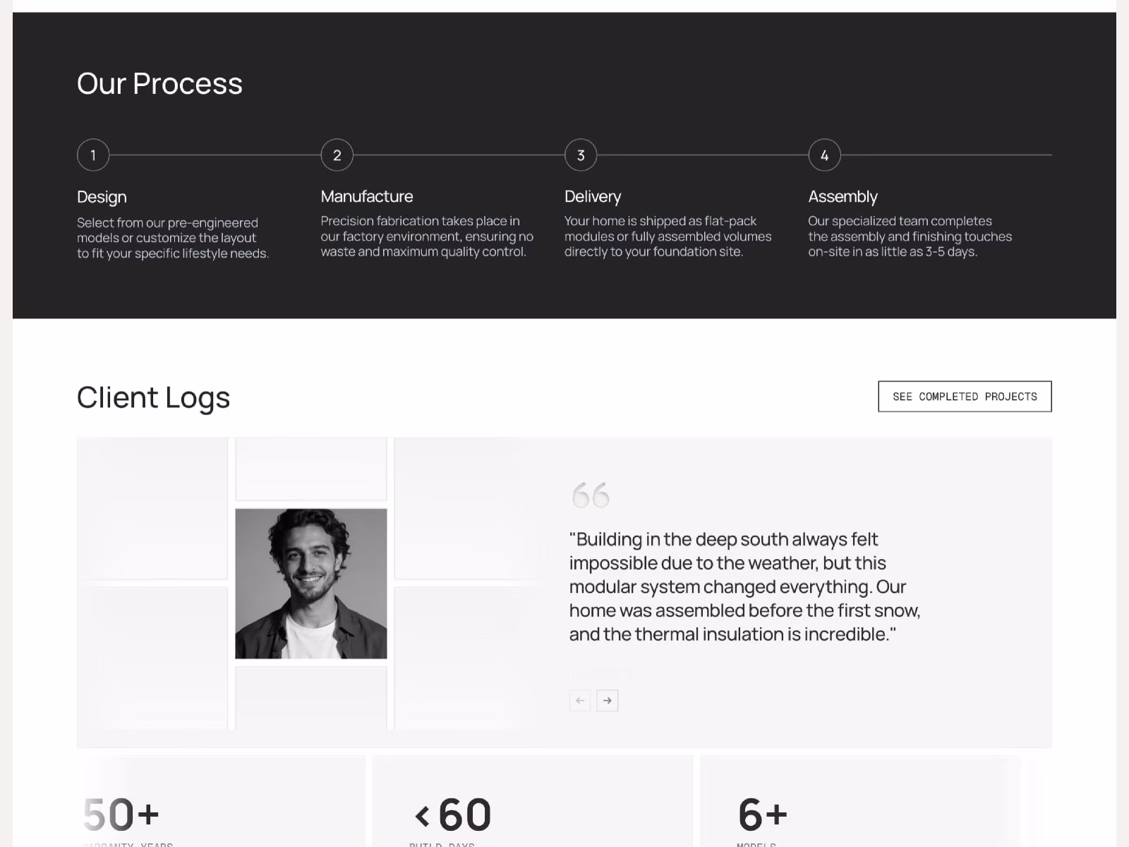Click the step 1 circle icon

click(x=93, y=155)
